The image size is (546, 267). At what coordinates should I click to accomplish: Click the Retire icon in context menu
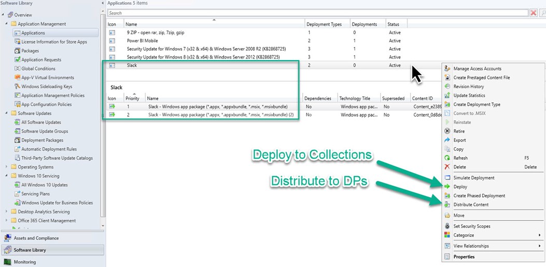[447, 131]
